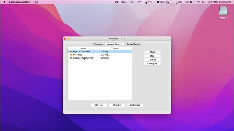Select the Apache Web Server row

point(100,58)
